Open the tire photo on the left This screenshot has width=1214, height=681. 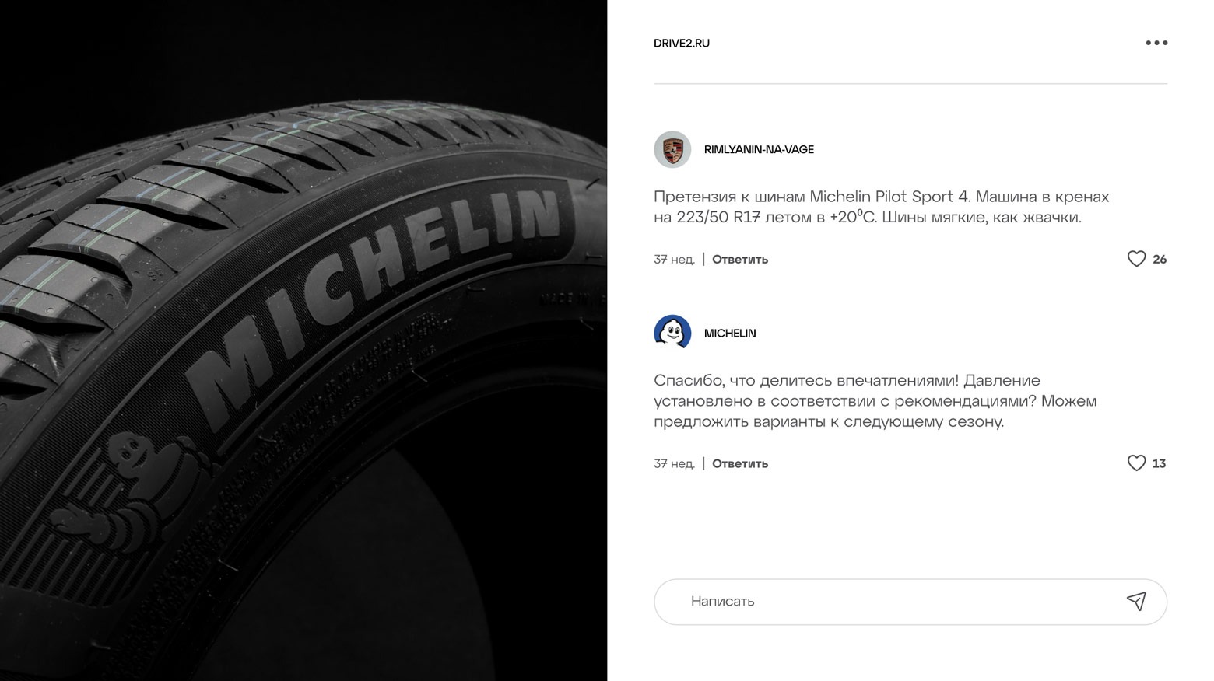pyautogui.click(x=303, y=340)
